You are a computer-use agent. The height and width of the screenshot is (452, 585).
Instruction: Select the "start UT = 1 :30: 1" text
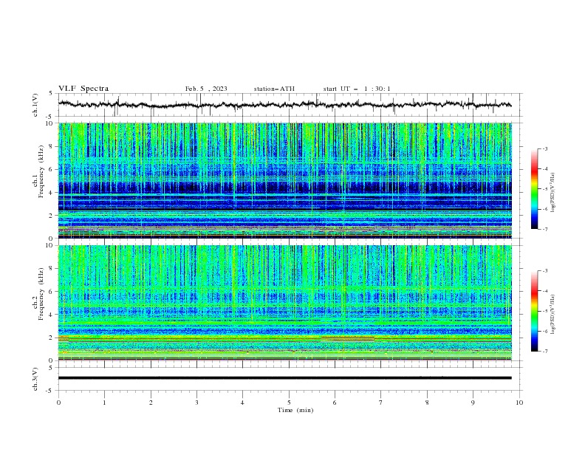pos(356,89)
